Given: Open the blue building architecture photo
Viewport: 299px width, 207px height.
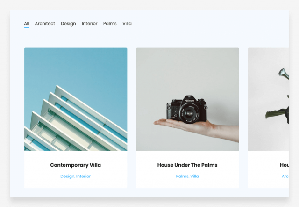Looking at the screenshot, I should tap(76, 99).
